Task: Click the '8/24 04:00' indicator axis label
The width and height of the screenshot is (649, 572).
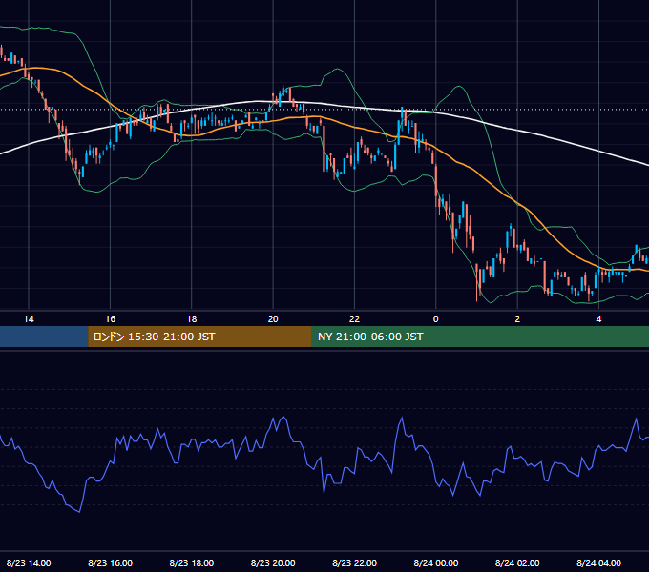Action: pyautogui.click(x=598, y=562)
